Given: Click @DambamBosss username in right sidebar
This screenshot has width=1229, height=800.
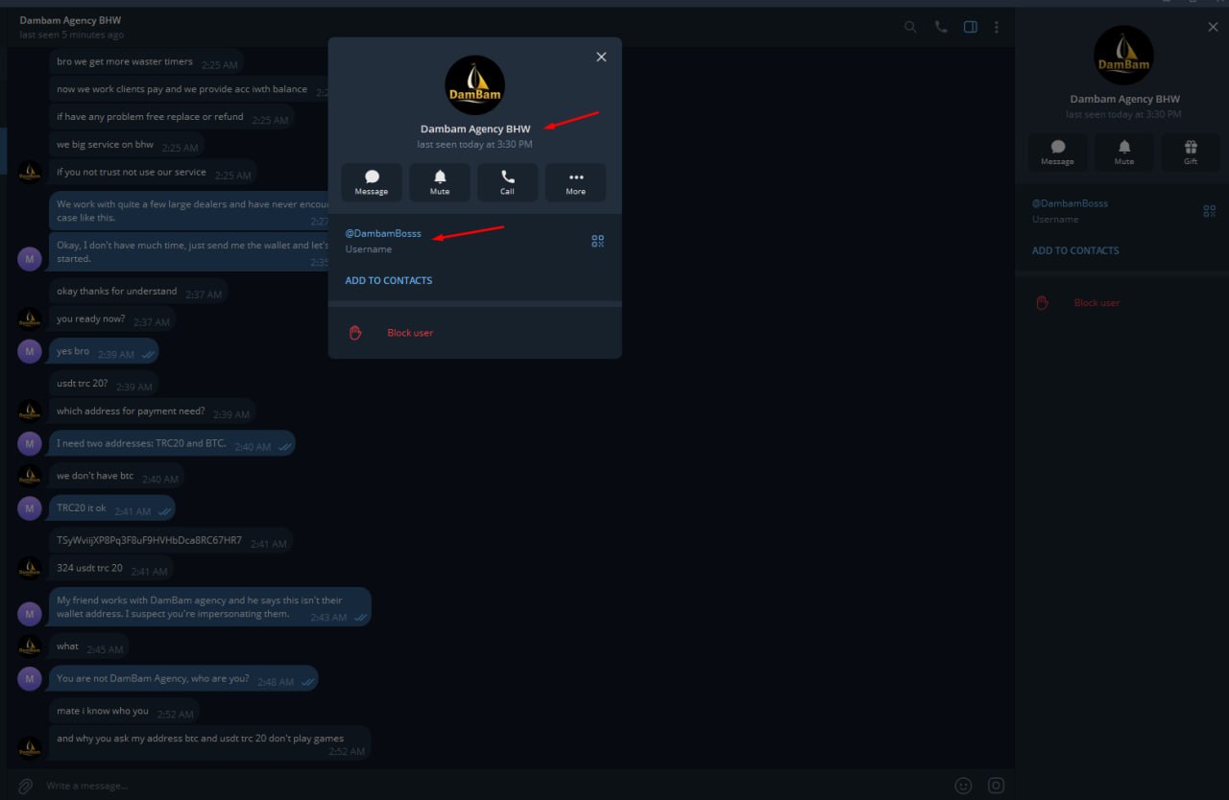Looking at the screenshot, I should click(x=1070, y=203).
